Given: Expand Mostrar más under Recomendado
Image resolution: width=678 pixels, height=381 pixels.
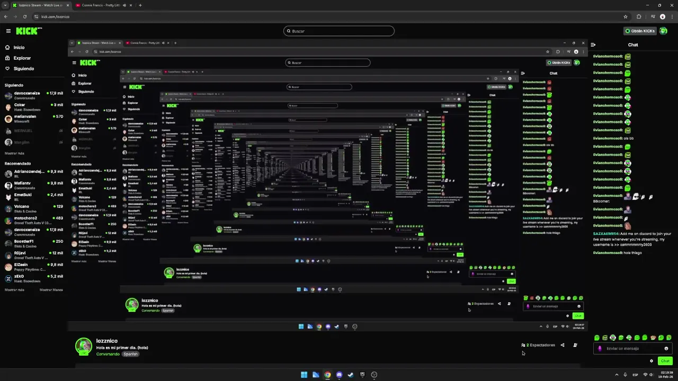Looking at the screenshot, I should [x=14, y=290].
